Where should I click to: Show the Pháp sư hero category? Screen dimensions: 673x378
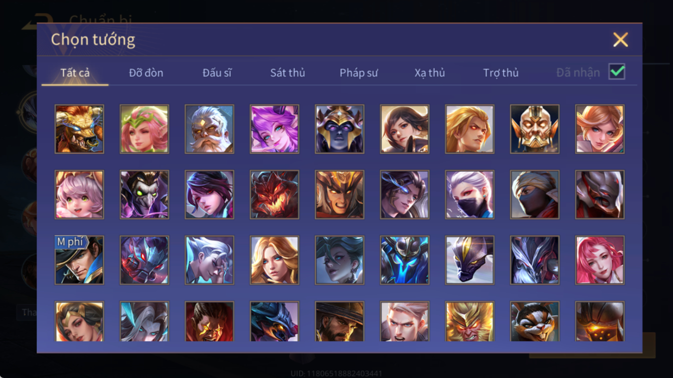pos(358,73)
